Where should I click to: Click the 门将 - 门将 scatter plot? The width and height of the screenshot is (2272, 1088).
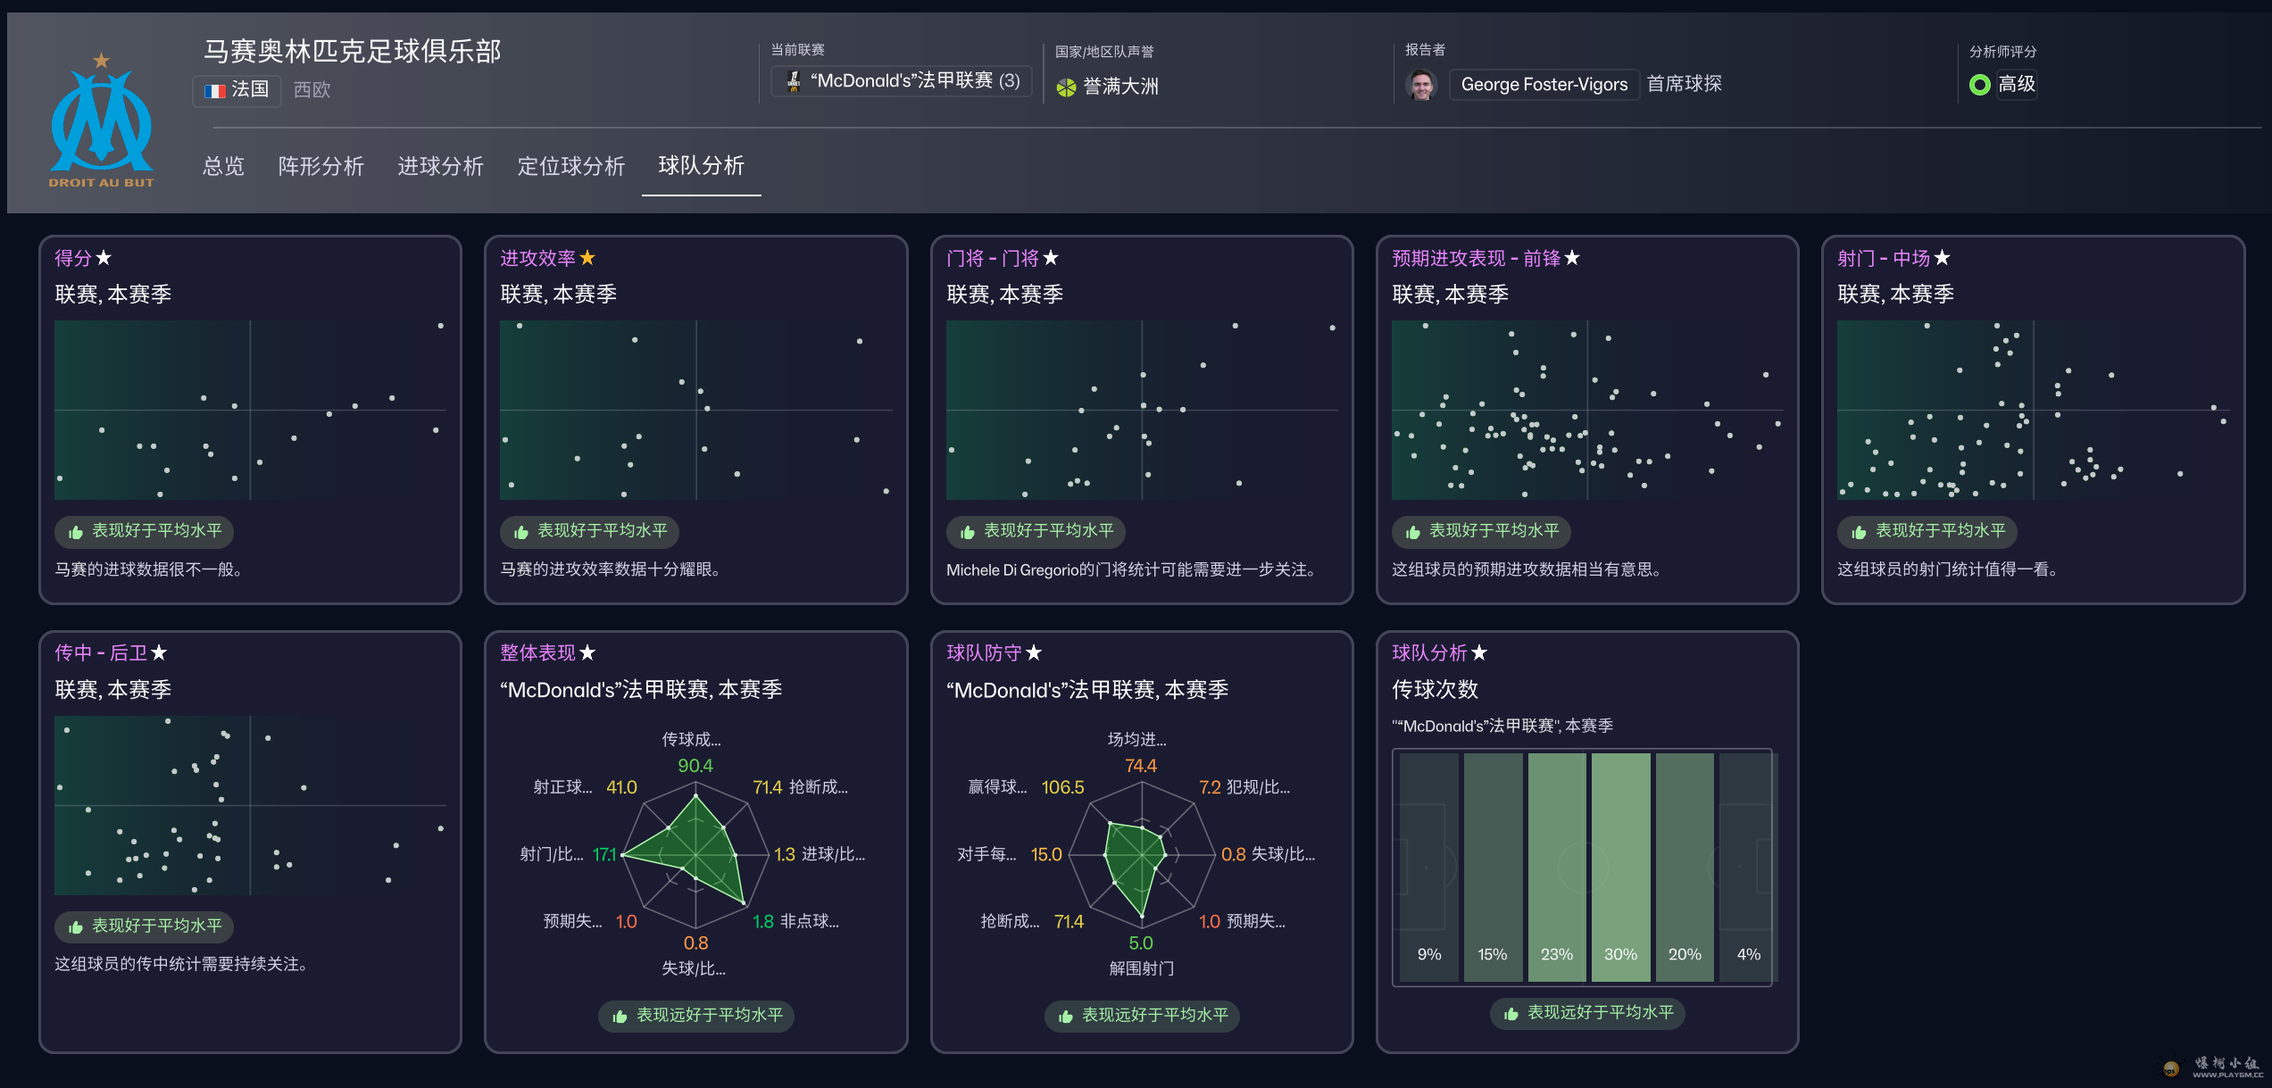coord(1141,410)
